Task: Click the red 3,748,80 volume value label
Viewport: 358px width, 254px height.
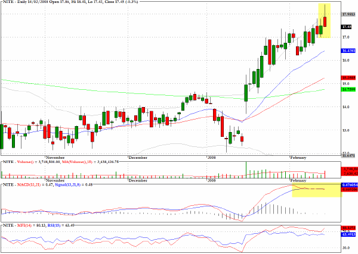Action: [x=349, y=170]
